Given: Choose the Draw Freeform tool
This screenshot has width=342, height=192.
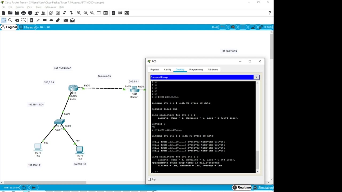Looking at the screenshot, I should (x=58, y=20).
